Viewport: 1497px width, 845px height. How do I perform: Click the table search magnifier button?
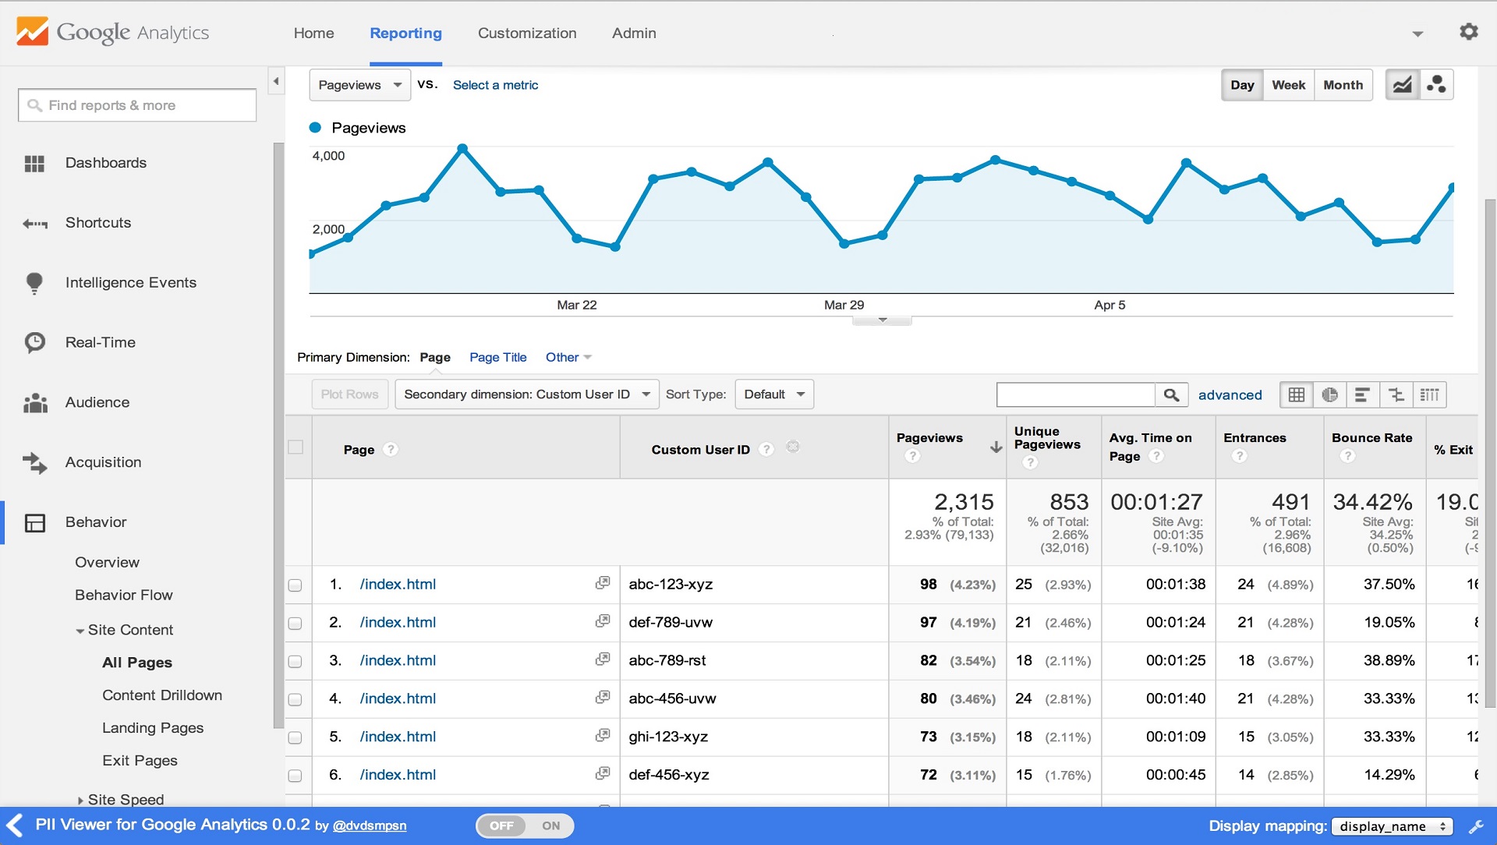pyautogui.click(x=1171, y=395)
